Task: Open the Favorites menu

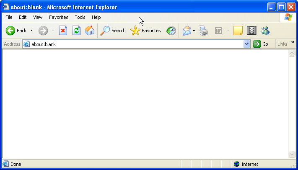Action: (x=59, y=17)
